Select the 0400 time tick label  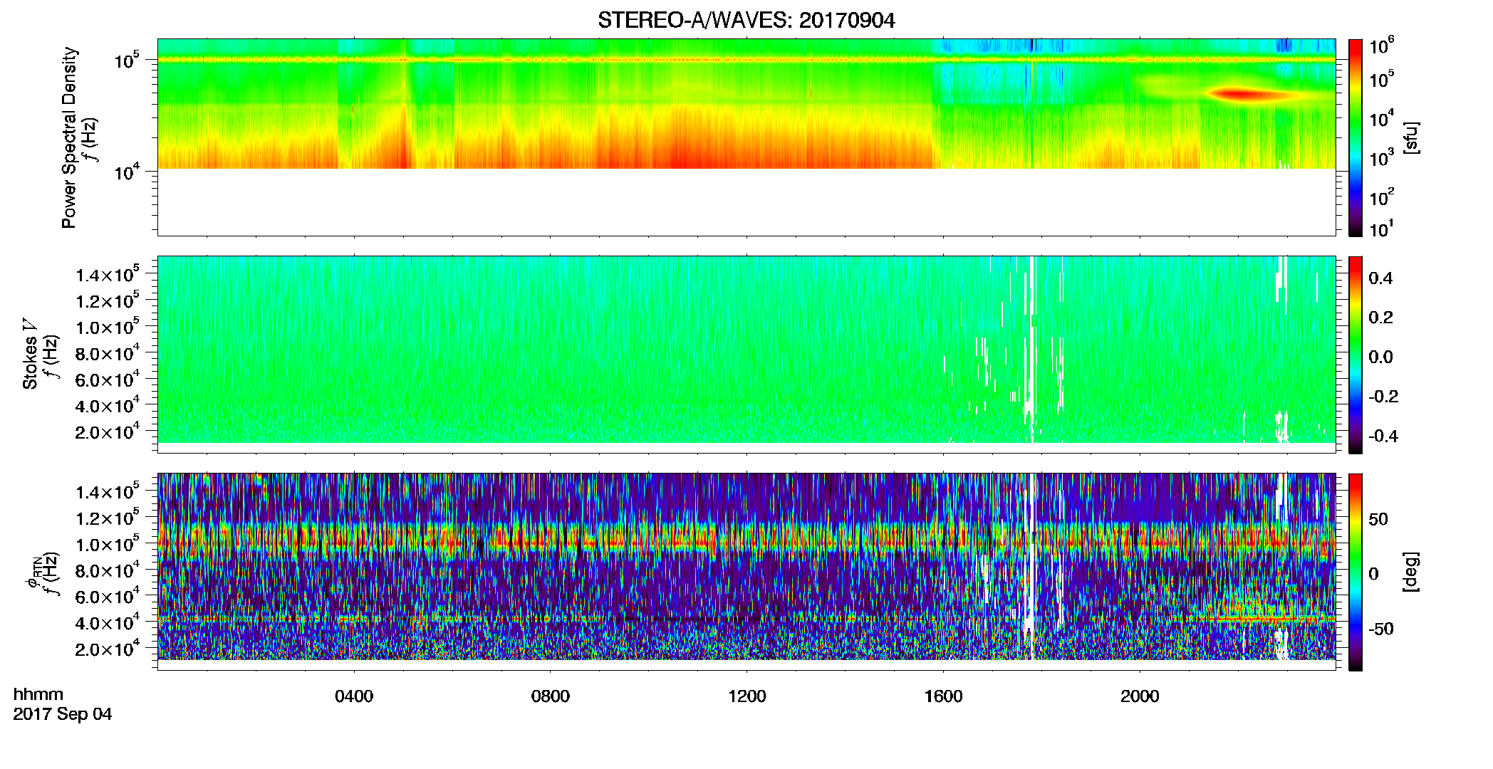354,696
